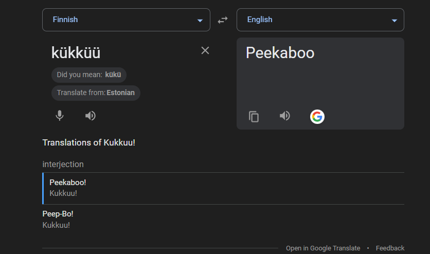Choose 'Translate from: Estonian' suggestion
This screenshot has width=430, height=254.
[x=96, y=93]
